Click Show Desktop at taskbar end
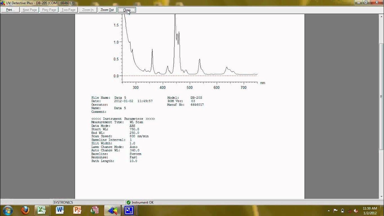The height and width of the screenshot is (216, 384). tap(382, 210)
